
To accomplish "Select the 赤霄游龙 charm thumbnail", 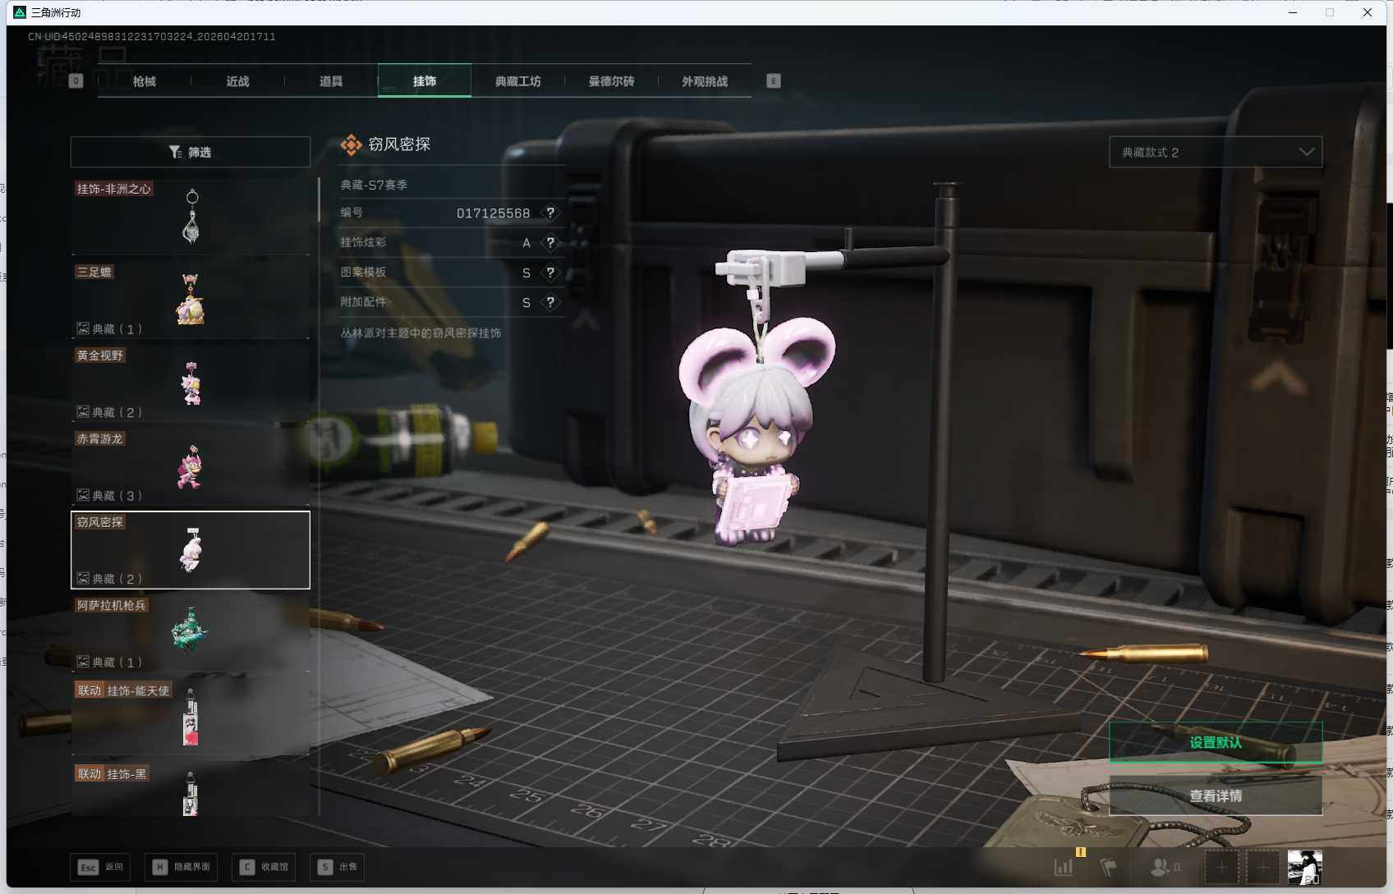I will tap(191, 466).
